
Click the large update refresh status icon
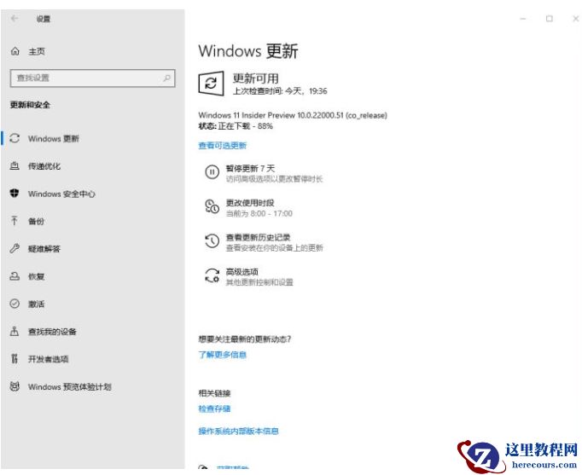pyautogui.click(x=211, y=84)
